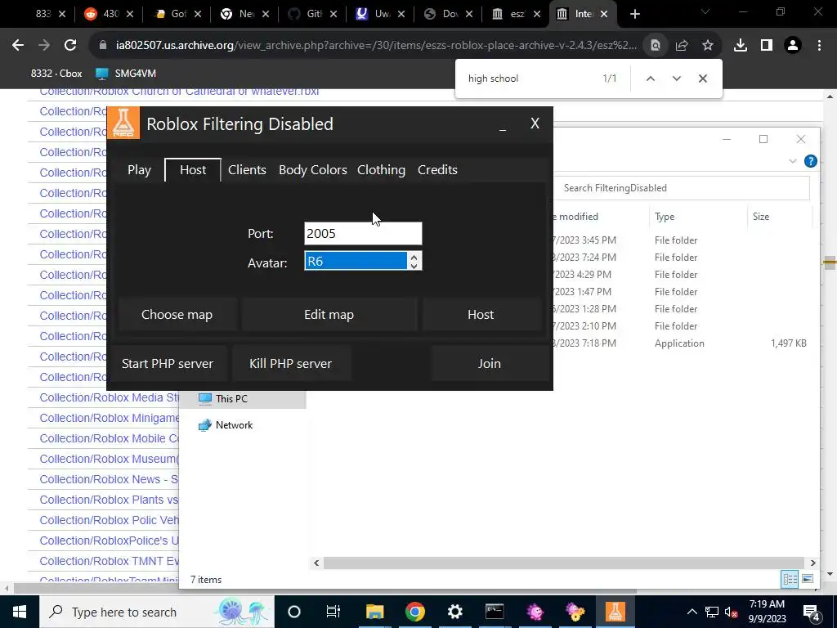Screen dimensions: 837x628
Task: Switch to the Clients tab
Action: coord(247,170)
